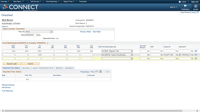200x112 pixels.
Task: Click the Personalize link
Action: [85, 72]
